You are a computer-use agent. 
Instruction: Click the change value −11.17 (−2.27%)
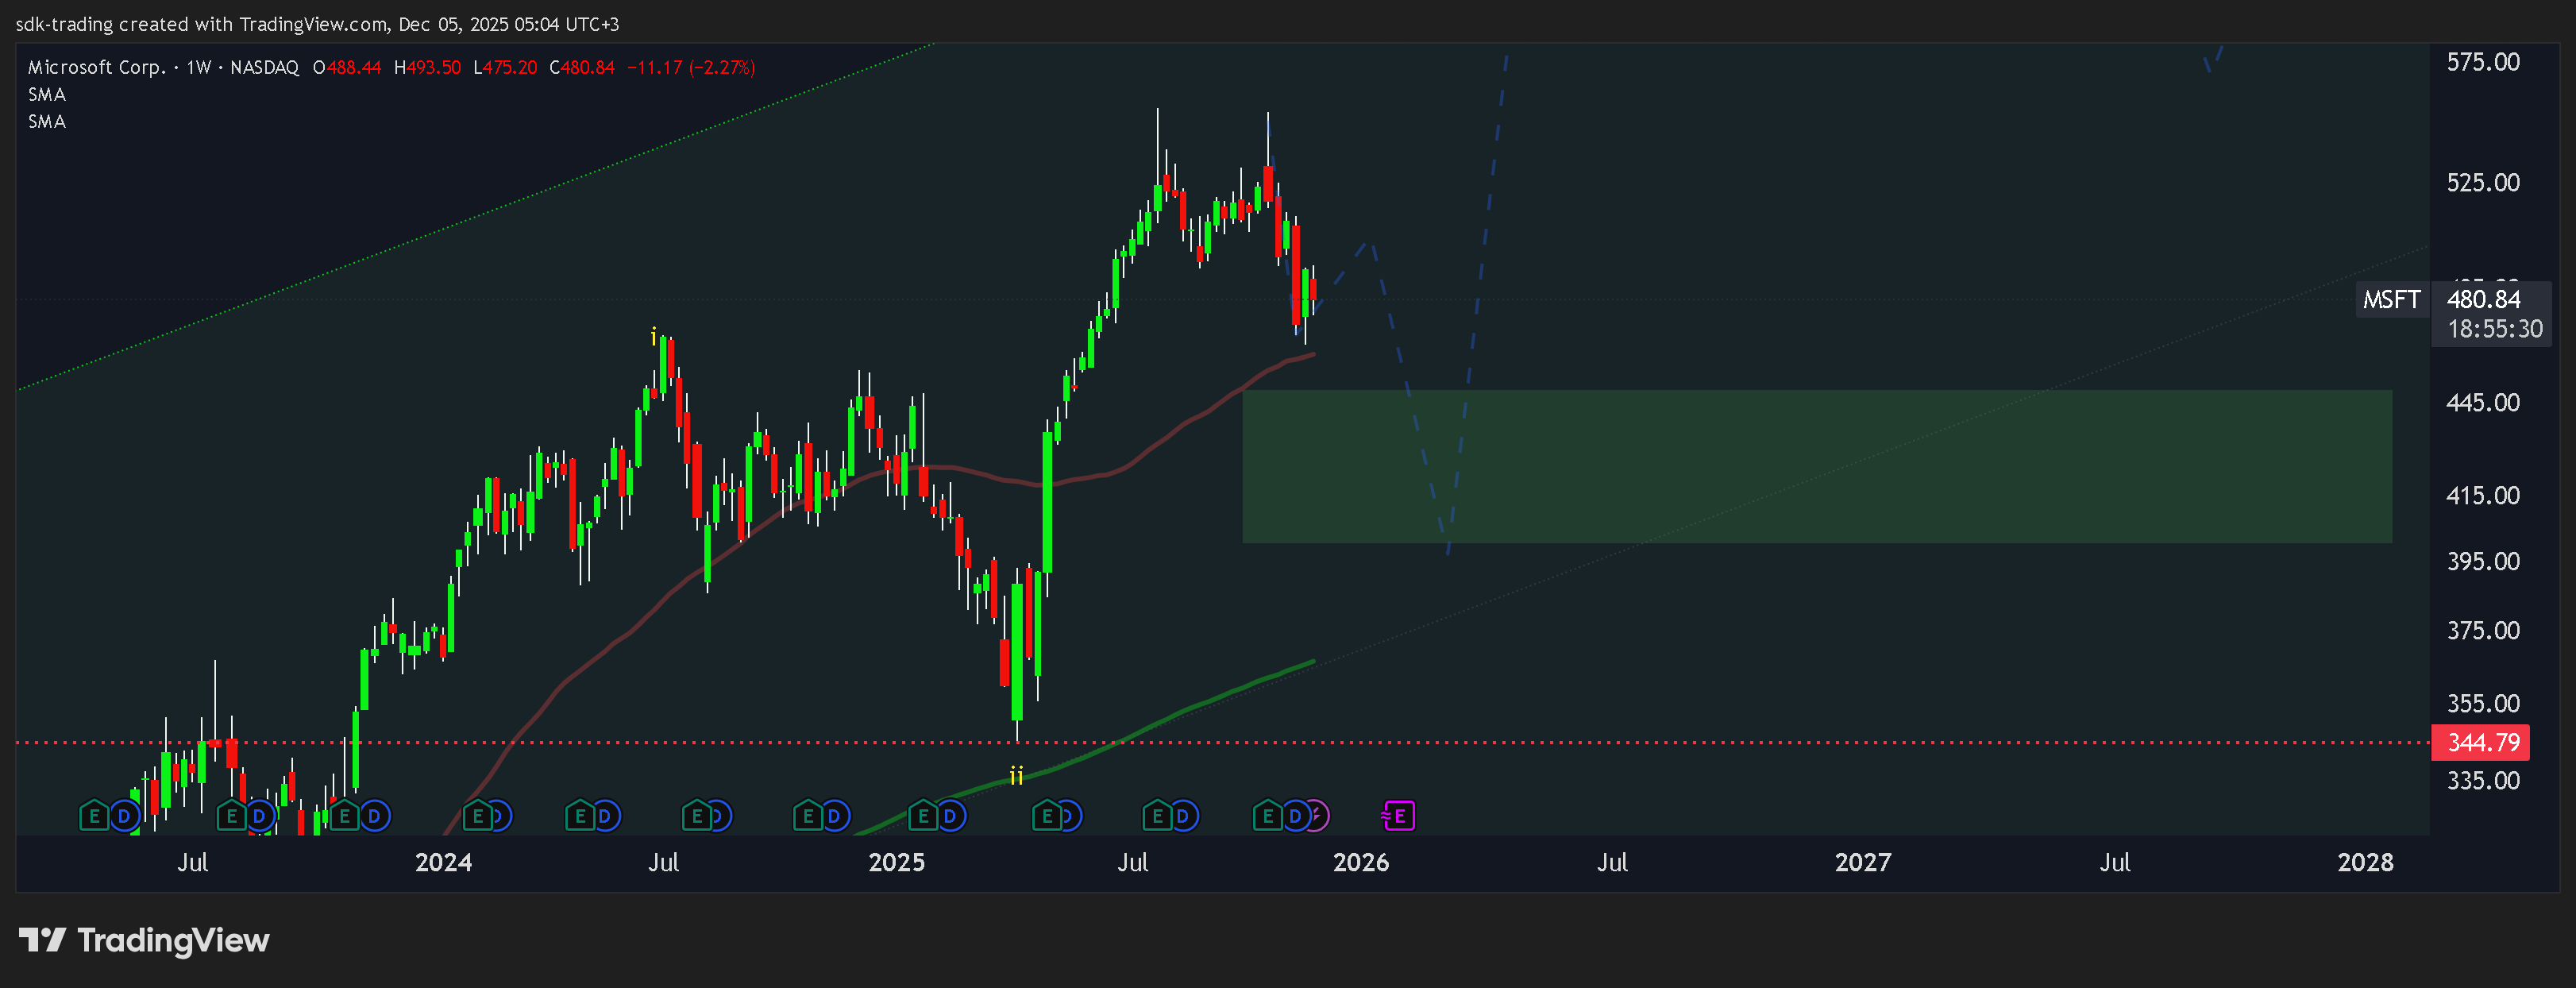click(x=691, y=67)
